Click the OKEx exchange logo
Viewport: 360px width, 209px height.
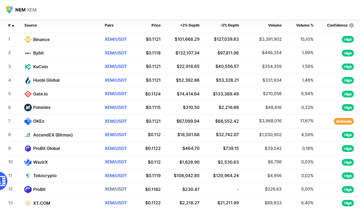coord(28,121)
